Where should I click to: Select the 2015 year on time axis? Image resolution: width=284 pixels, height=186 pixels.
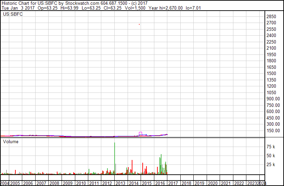click(147, 183)
